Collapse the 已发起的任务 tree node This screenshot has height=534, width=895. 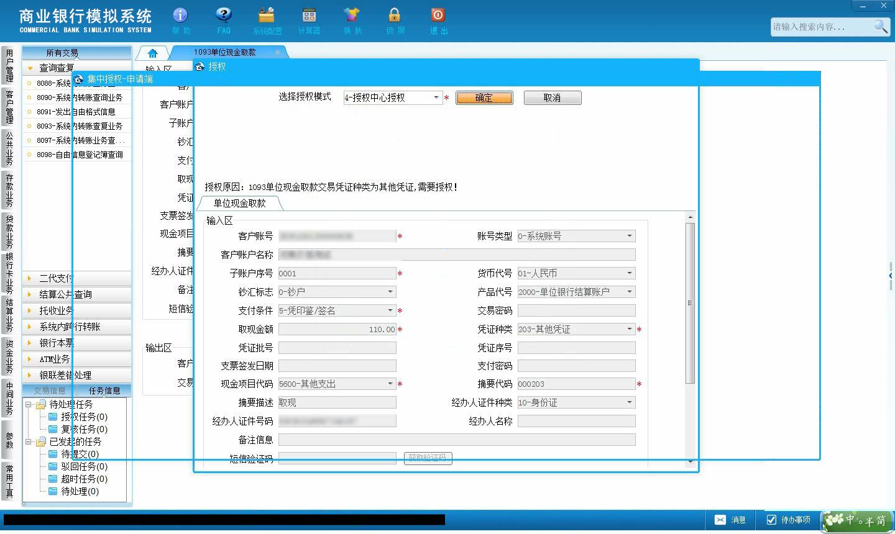click(29, 441)
